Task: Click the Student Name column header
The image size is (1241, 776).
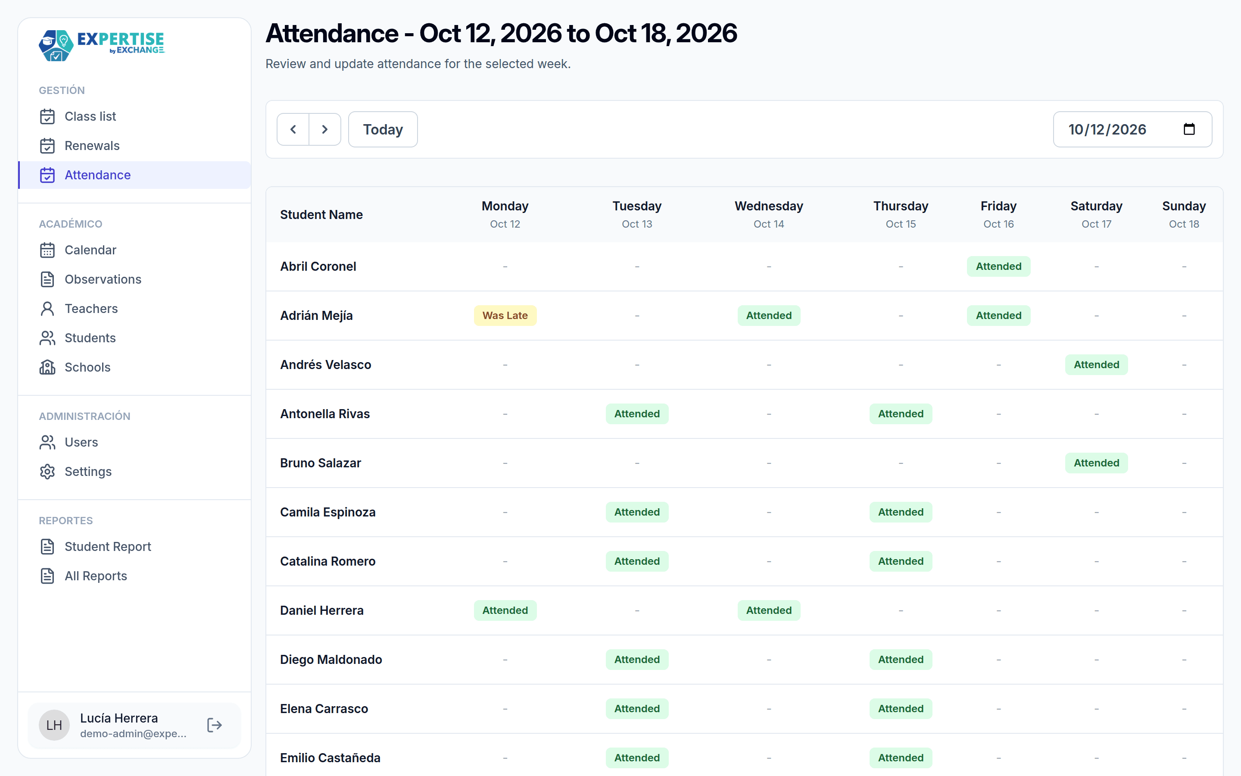Action: click(321, 215)
